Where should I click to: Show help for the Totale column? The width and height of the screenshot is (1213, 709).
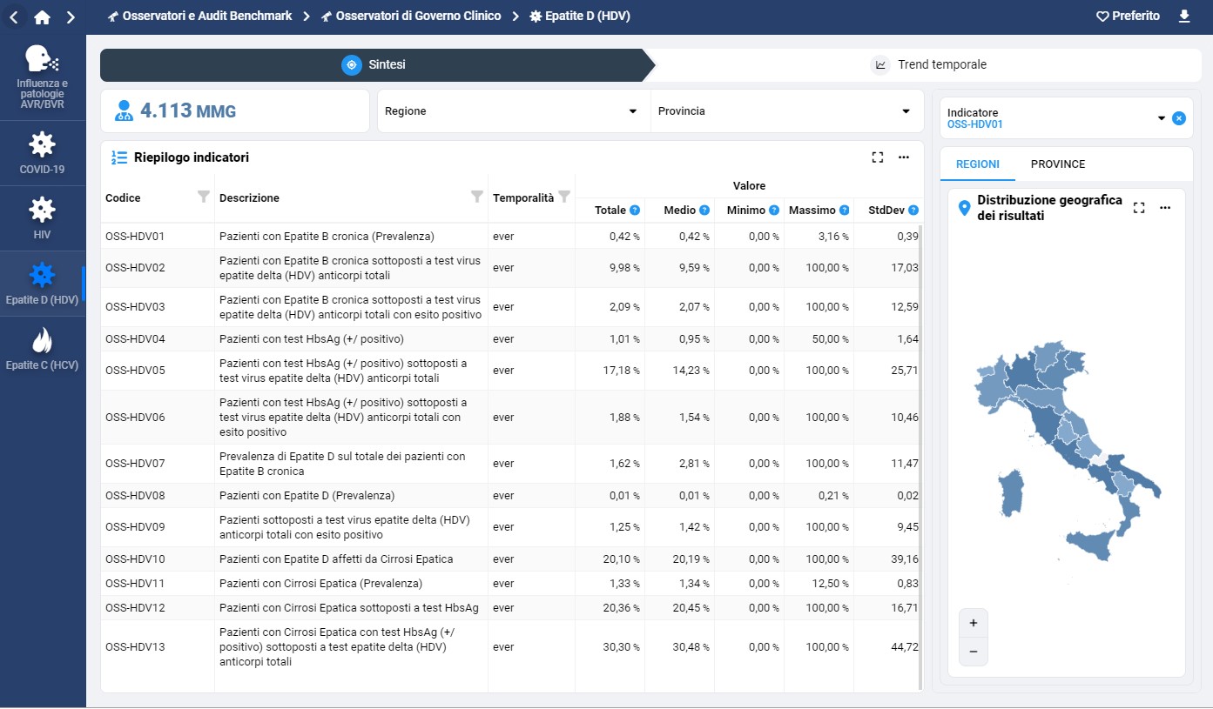coord(635,211)
